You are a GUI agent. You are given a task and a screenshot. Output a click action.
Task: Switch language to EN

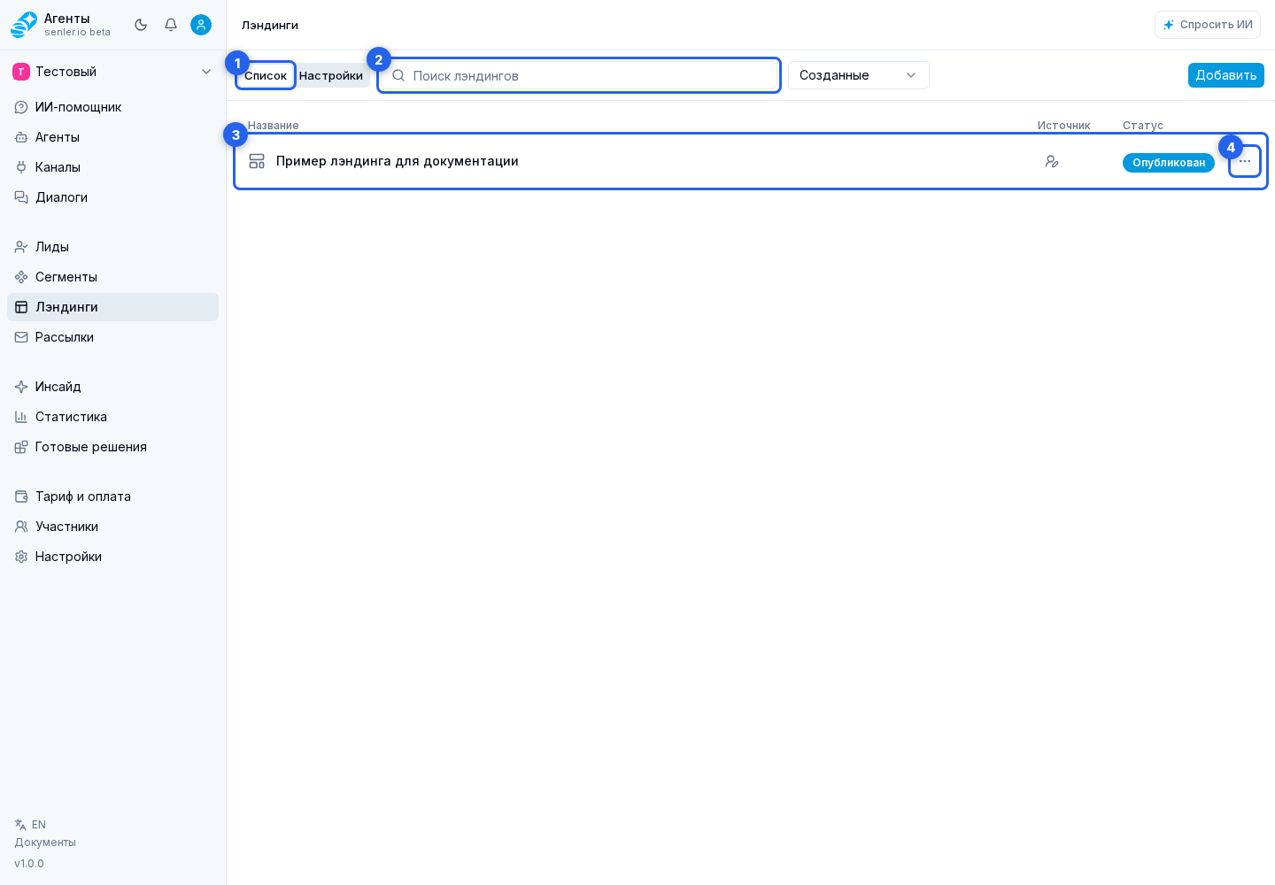30,825
